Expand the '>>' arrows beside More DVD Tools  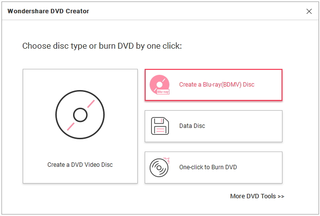point(280,196)
